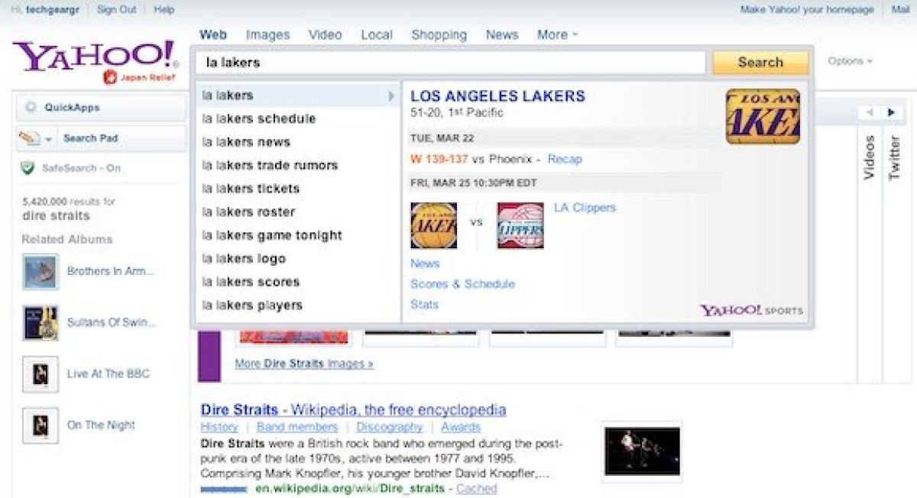Viewport: 917px width, 498px height.
Task: Select 'la lakers trade rumors' suggestion
Action: coord(297,165)
